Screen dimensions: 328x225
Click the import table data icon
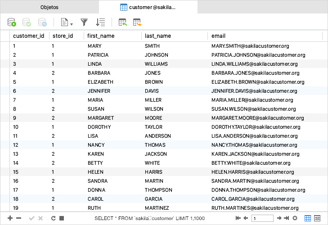pyautogui.click(x=122, y=22)
